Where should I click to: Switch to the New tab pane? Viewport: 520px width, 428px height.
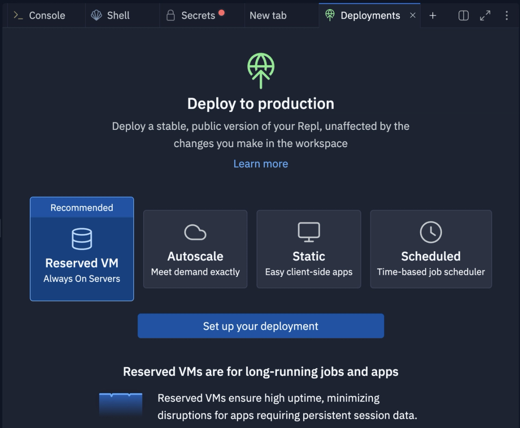(x=268, y=15)
